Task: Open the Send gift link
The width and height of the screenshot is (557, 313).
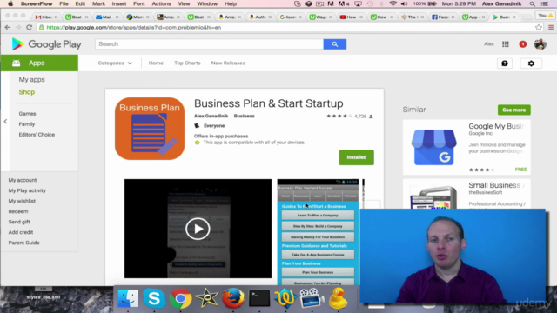Action: tap(19, 222)
